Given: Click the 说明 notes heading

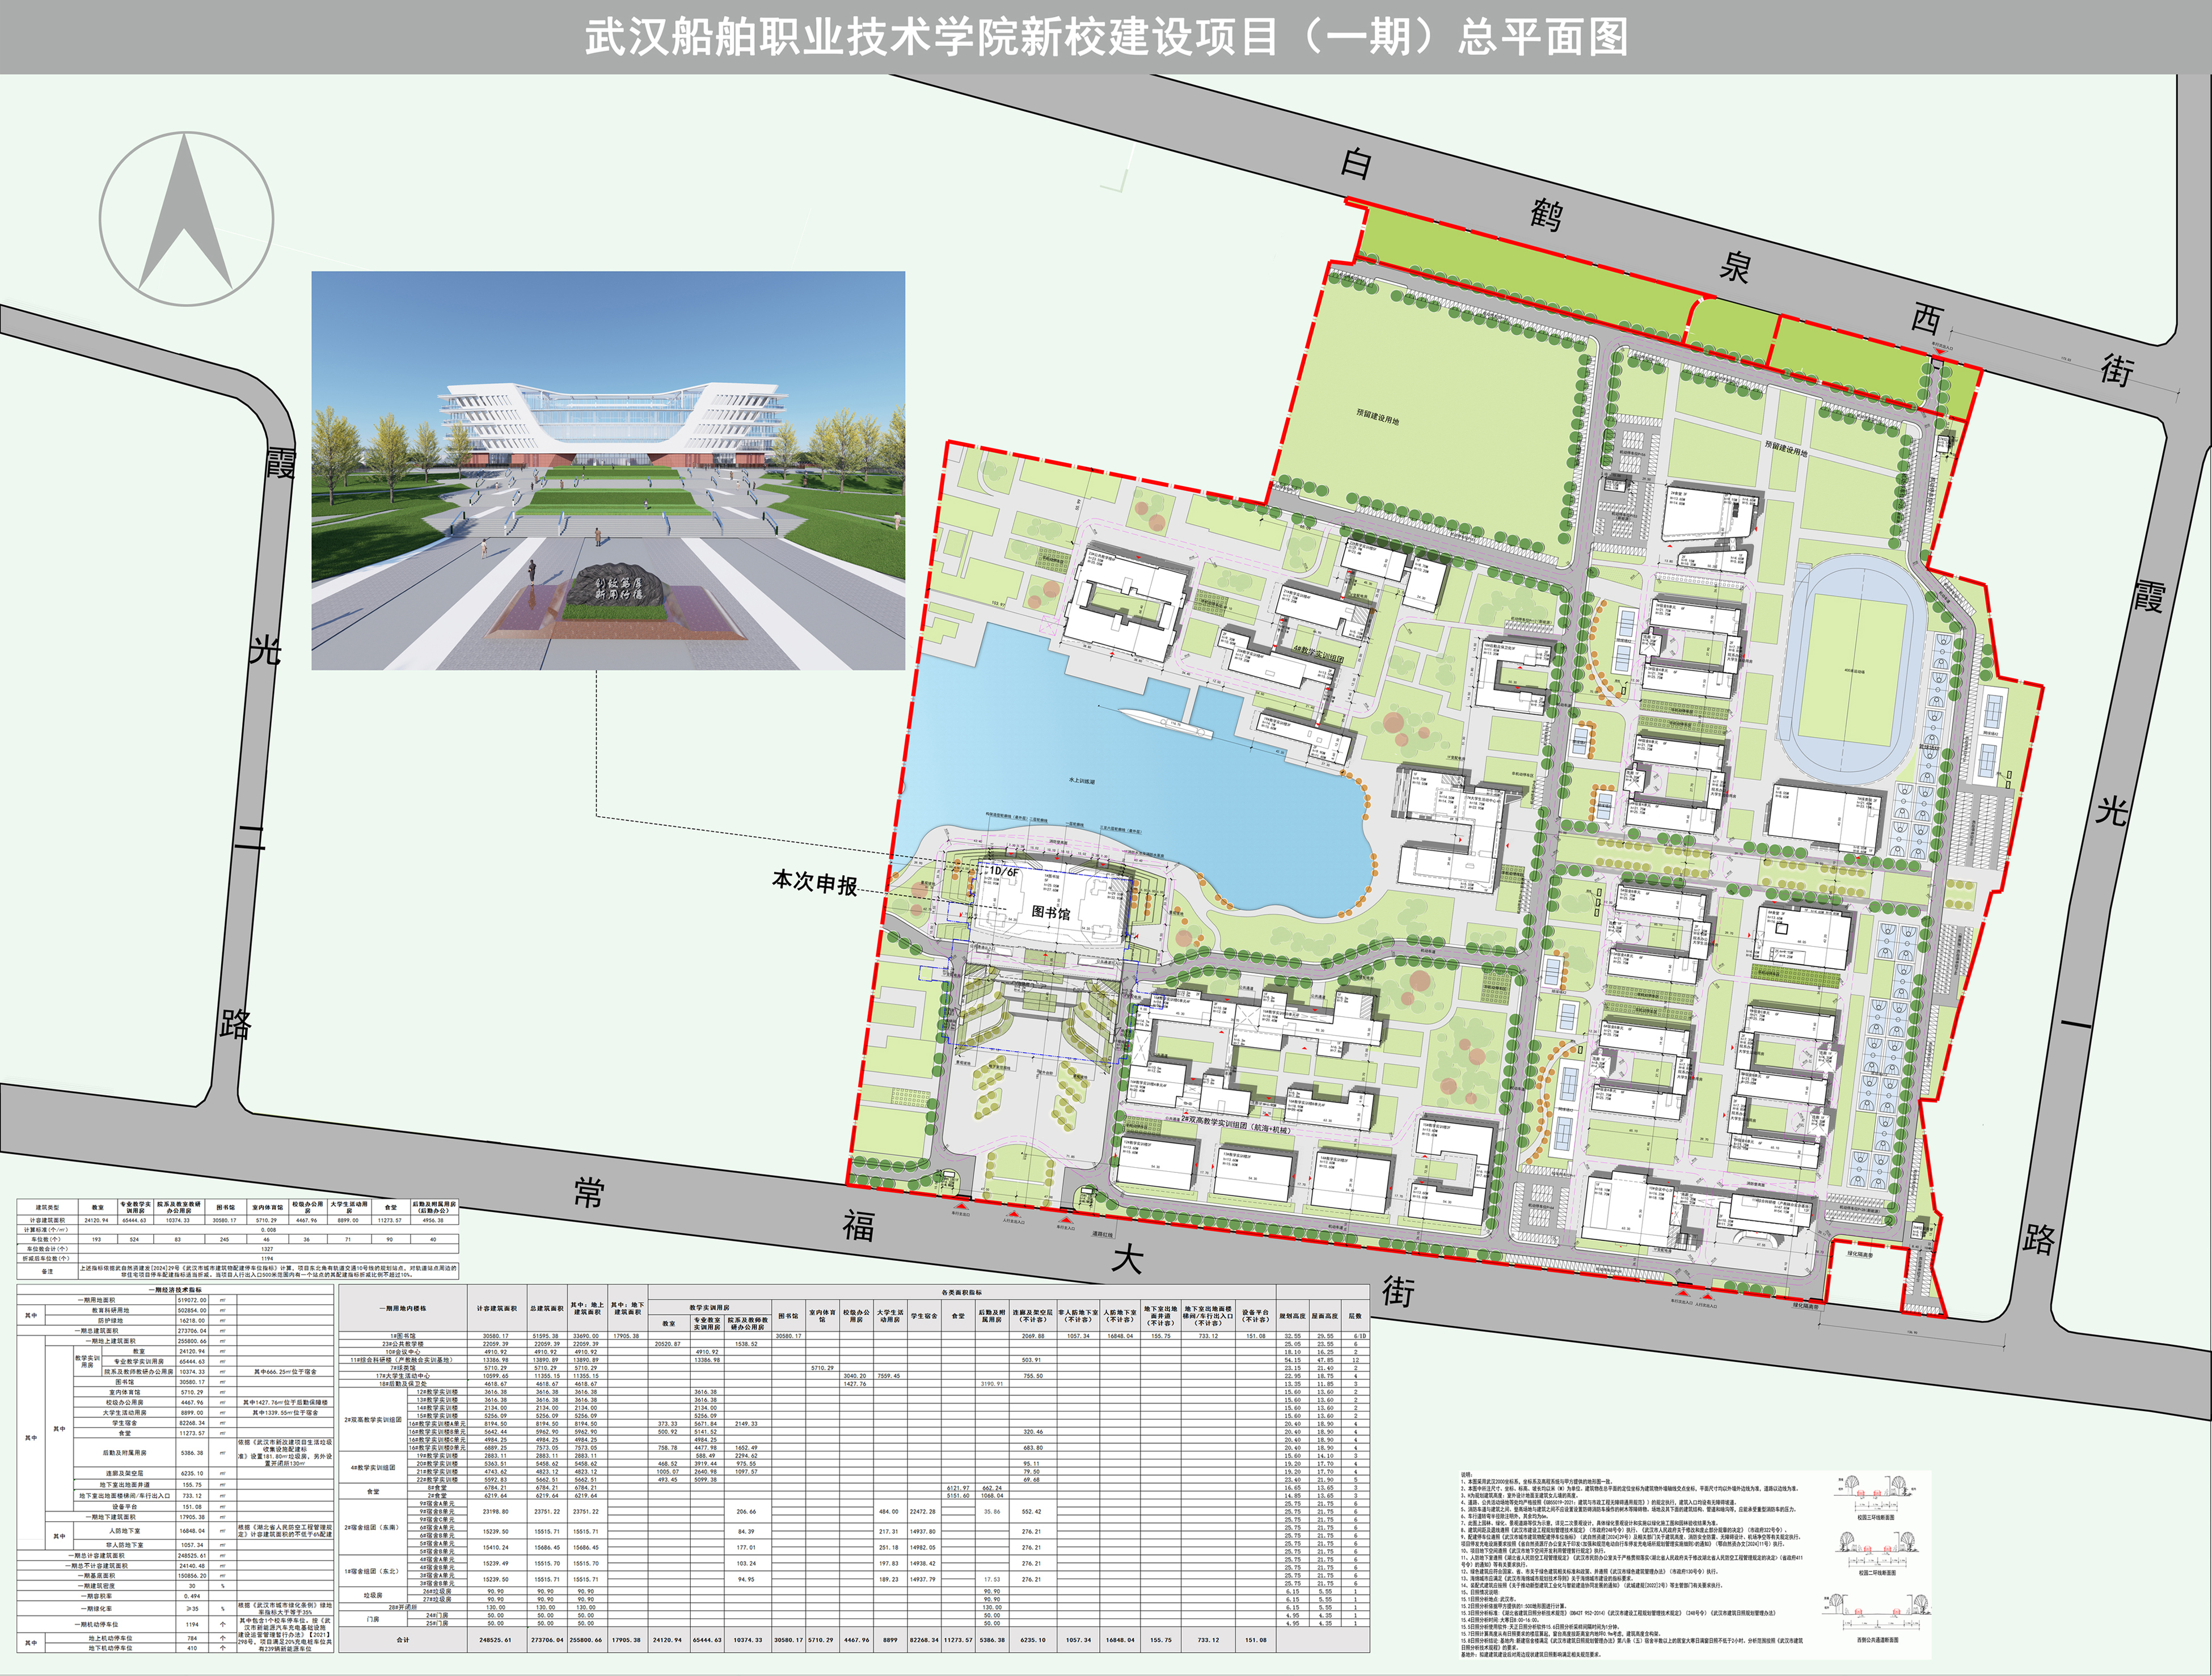Looking at the screenshot, I should tap(1466, 1474).
